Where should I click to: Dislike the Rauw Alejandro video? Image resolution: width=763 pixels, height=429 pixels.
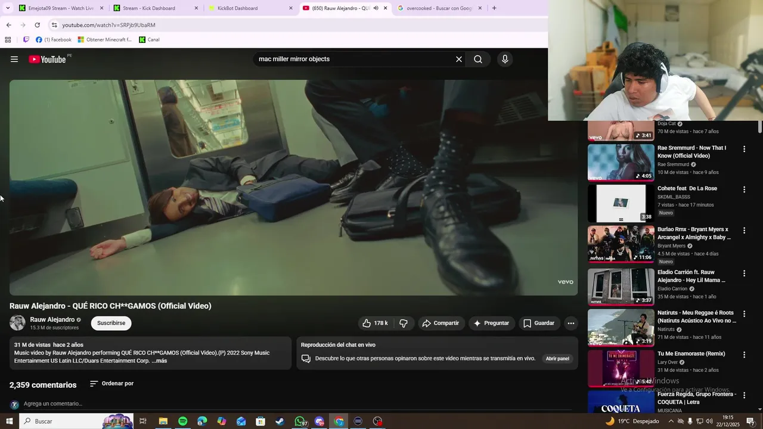pos(404,323)
